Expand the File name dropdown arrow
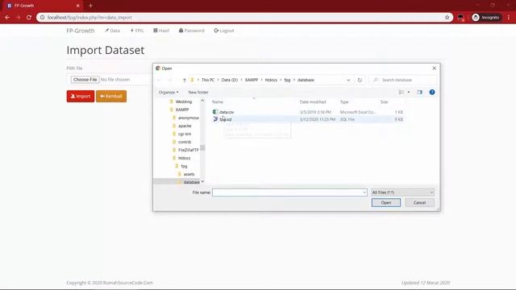 point(364,193)
